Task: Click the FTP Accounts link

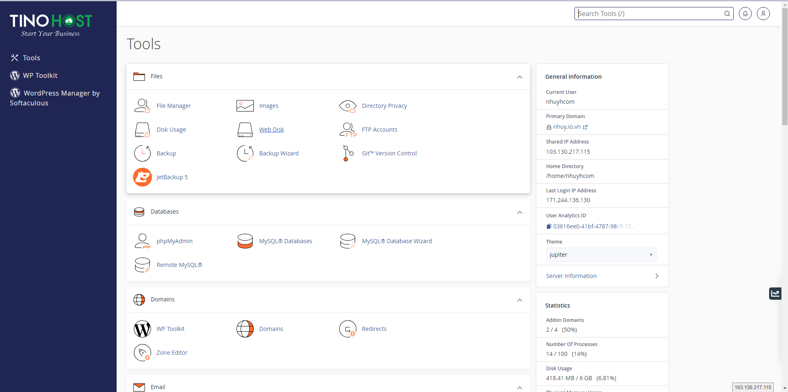Action: click(x=379, y=130)
